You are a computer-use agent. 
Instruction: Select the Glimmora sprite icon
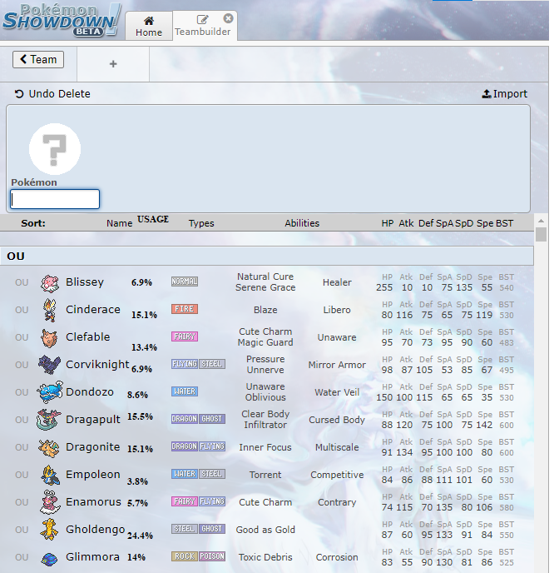tap(49, 558)
